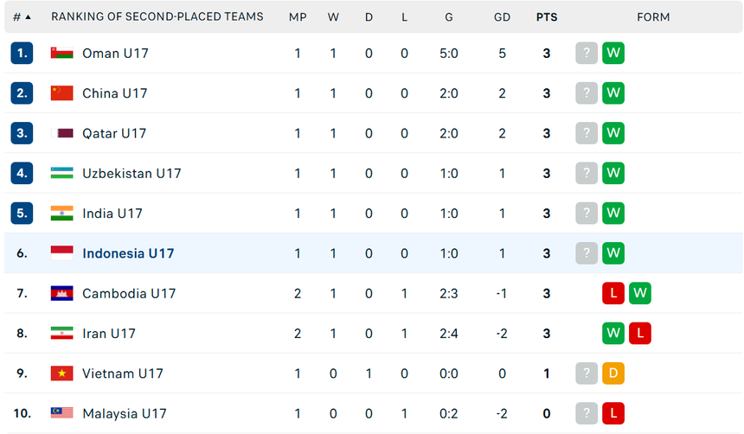Click Malaysia's grey question mark badge
The width and height of the screenshot is (744, 434).
tap(587, 413)
